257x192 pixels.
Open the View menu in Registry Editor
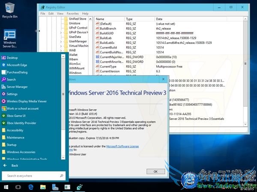60,14
